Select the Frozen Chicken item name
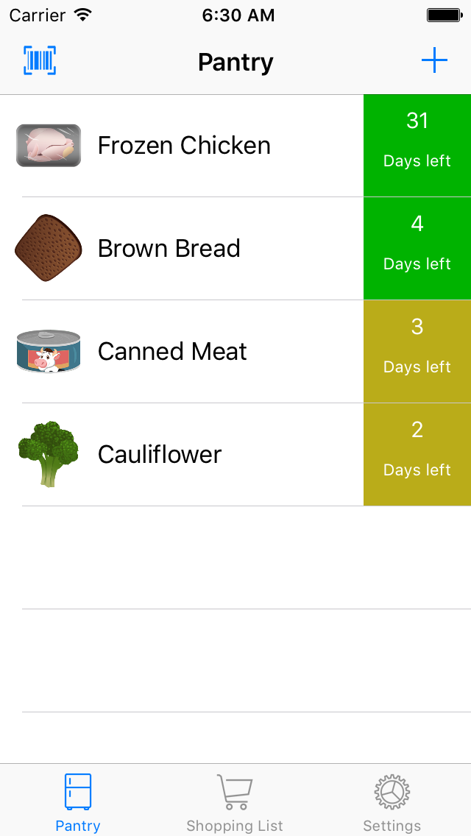This screenshot has width=471, height=836. click(x=184, y=146)
